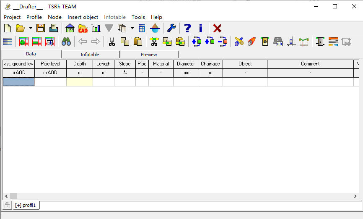The width and height of the screenshot is (363, 219).
Task: Select the [+] profil1 sheet tab
Action: [x=26, y=205]
